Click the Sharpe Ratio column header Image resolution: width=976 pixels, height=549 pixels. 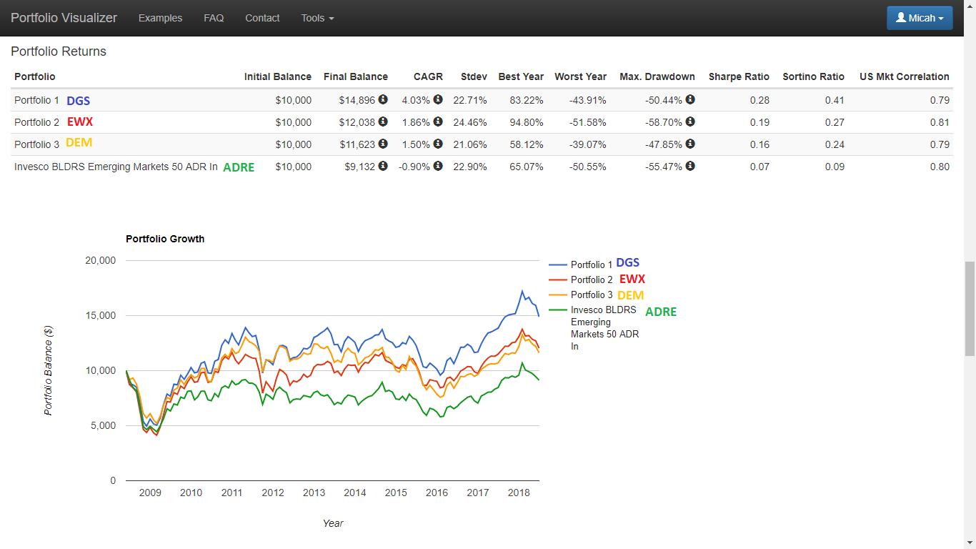point(739,76)
